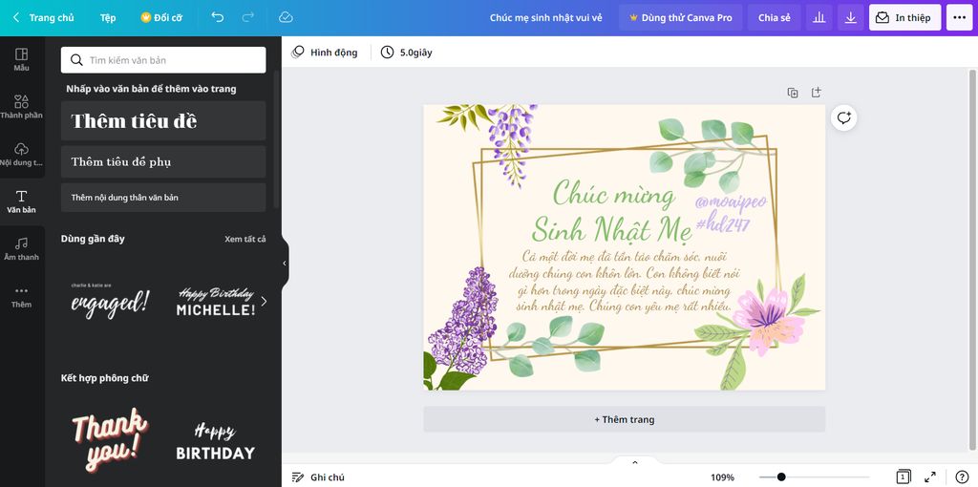Insert the engaged! text template
Image resolution: width=978 pixels, height=487 pixels.
(x=110, y=301)
